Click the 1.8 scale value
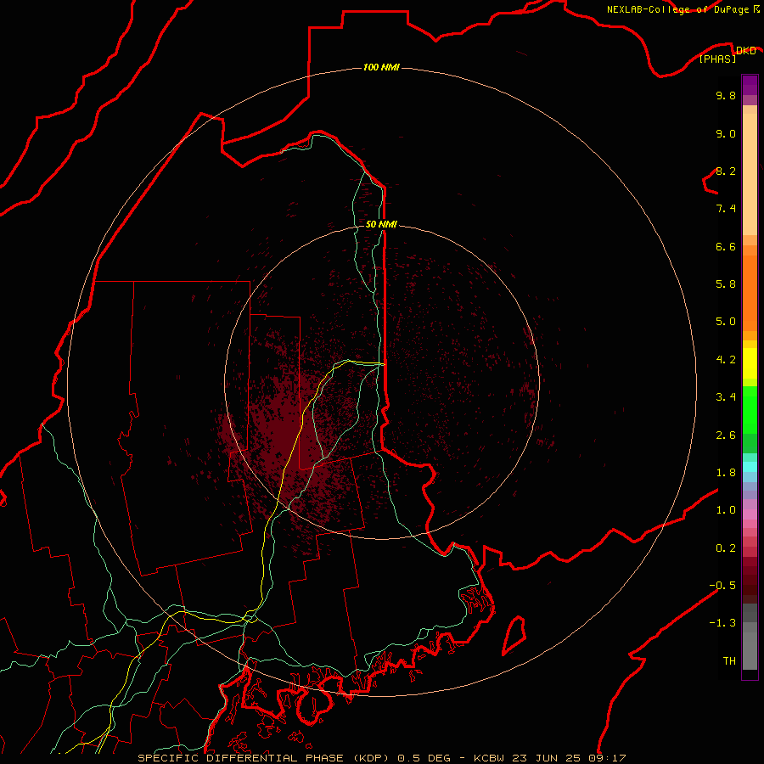Screen dimensions: 764x764 point(726,473)
